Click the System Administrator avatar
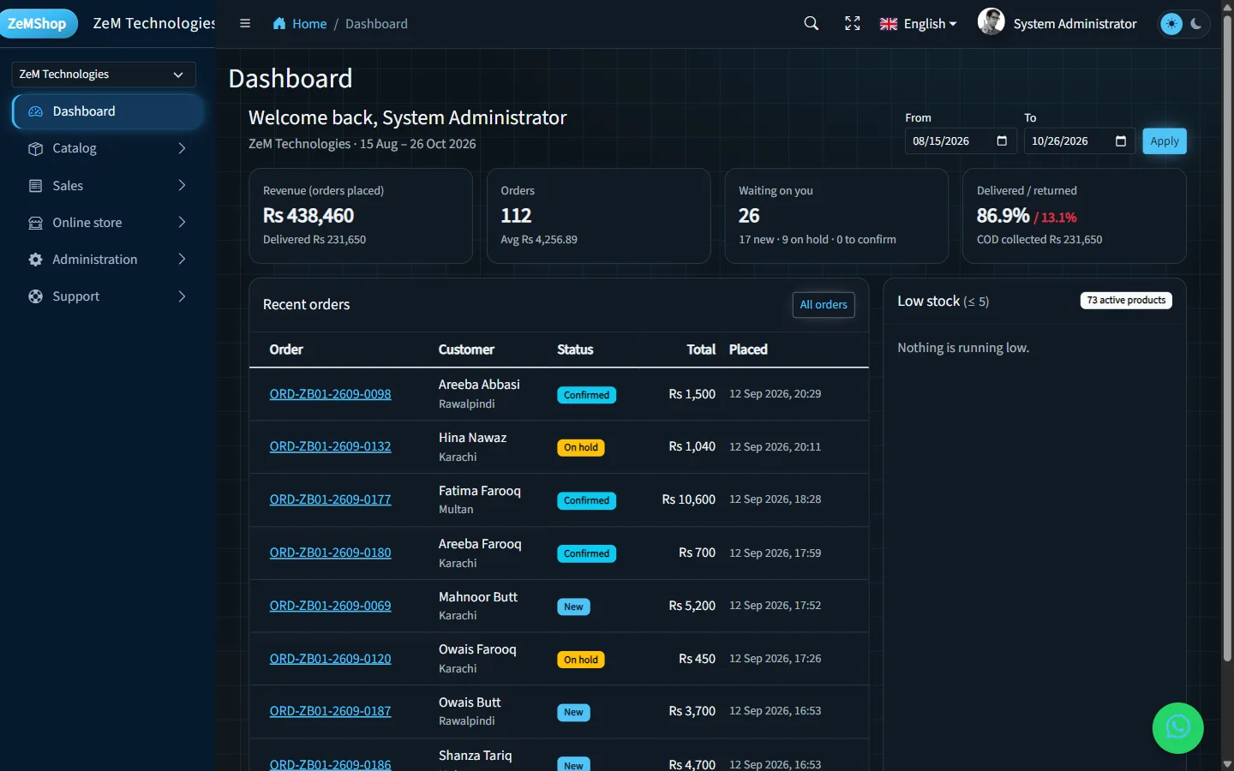This screenshot has width=1234, height=771. click(x=991, y=22)
